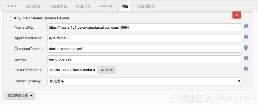Switch to the General tab
This screenshot has height=105, width=258.
pos(11,6)
